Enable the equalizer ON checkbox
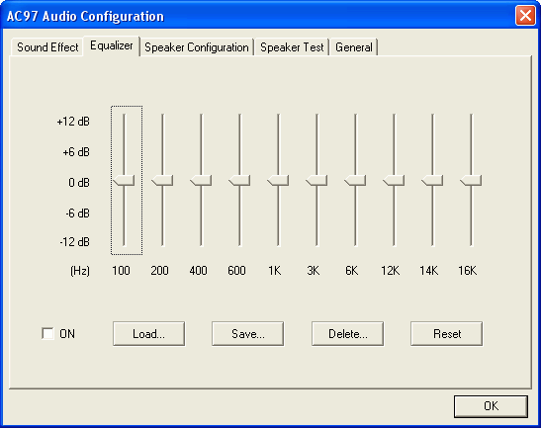 point(47,333)
